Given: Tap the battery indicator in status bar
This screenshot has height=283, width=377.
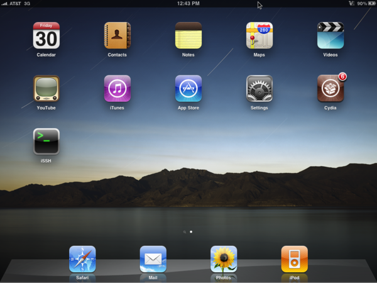Looking at the screenshot, I should [x=372, y=3].
